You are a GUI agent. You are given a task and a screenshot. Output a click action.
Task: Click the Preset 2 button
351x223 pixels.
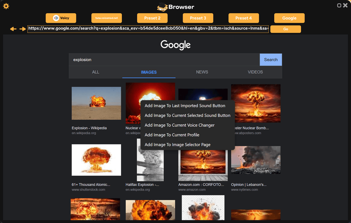click(x=152, y=18)
